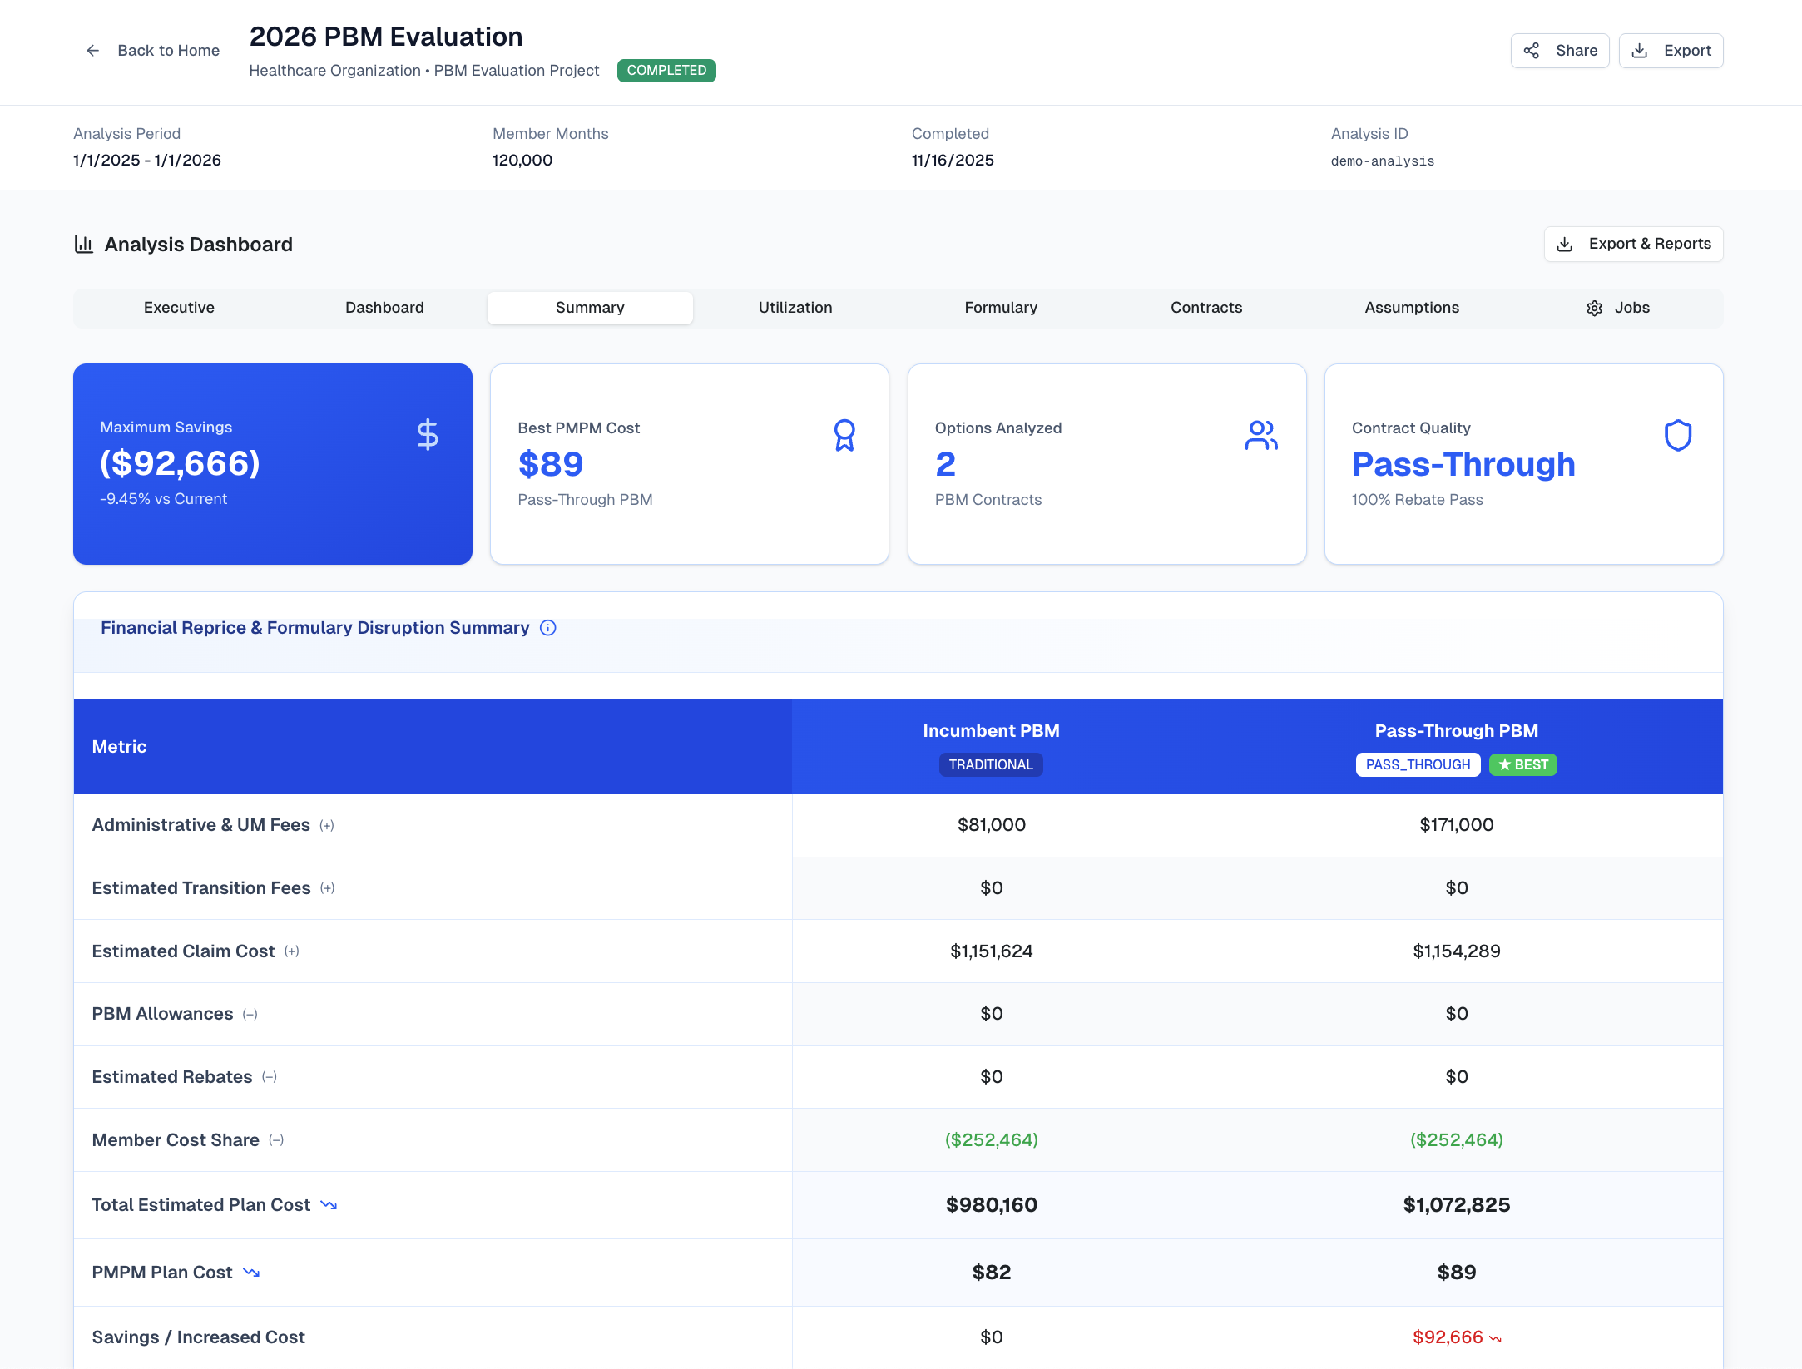This screenshot has height=1369, width=1802.
Task: Click the green BEST badge on Pass-Through PBM
Action: pos(1522,764)
